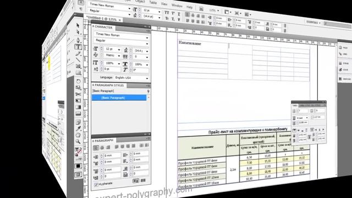Viewport: 352px width, 198px height.
Task: Open the Stroke panel icon in right dock
Action: point(340,63)
